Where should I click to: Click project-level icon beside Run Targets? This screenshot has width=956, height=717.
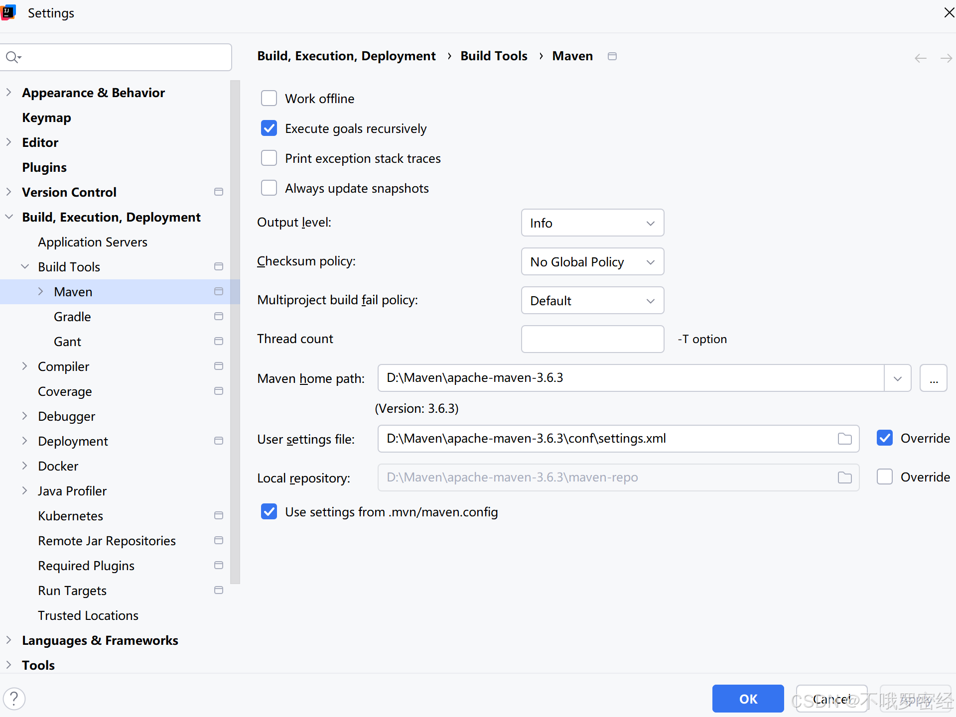click(218, 590)
